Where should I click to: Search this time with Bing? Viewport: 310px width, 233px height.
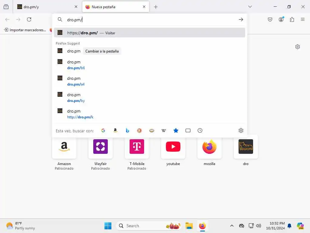(127, 130)
